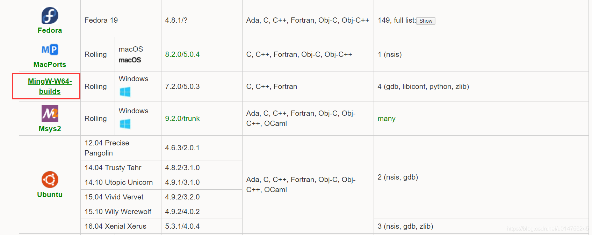Click the Fedora logo icon

click(x=50, y=15)
